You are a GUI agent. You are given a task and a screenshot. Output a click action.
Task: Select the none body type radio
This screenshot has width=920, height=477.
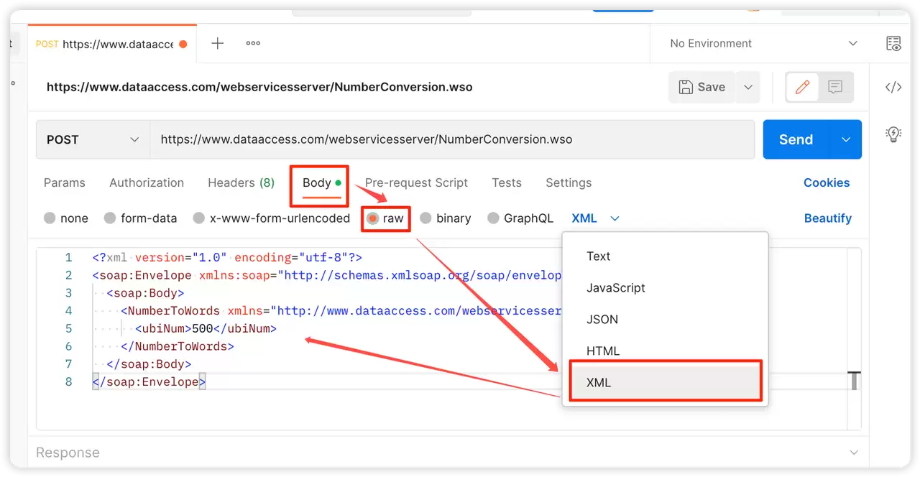point(66,218)
